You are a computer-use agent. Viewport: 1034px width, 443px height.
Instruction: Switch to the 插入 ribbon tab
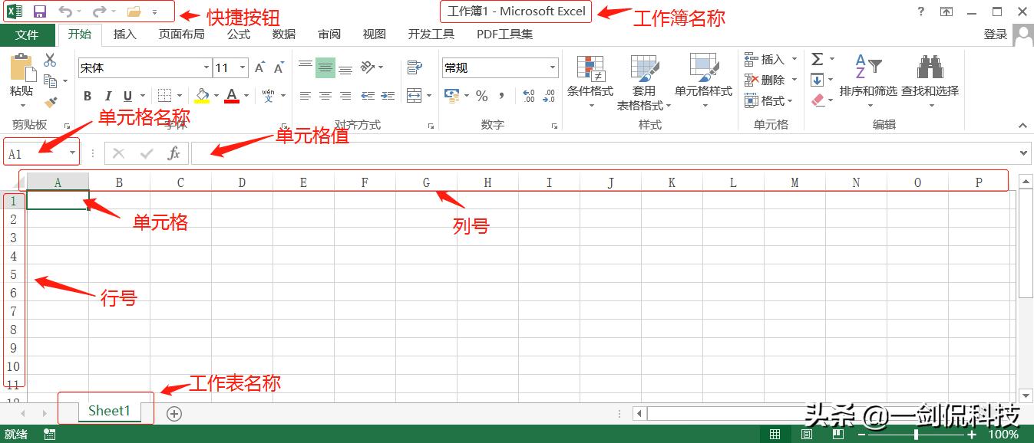pyautogui.click(x=124, y=34)
